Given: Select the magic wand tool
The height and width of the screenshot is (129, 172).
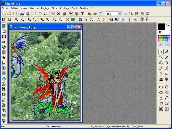Looking at the screenshot, I should coord(161,57).
